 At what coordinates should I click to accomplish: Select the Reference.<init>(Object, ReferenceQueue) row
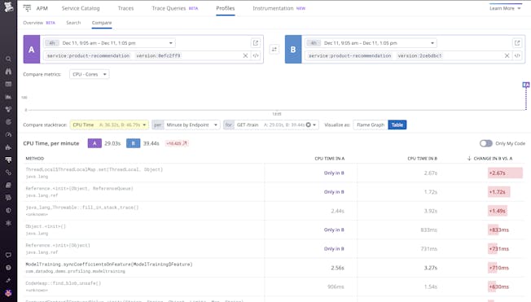[x=274, y=192]
